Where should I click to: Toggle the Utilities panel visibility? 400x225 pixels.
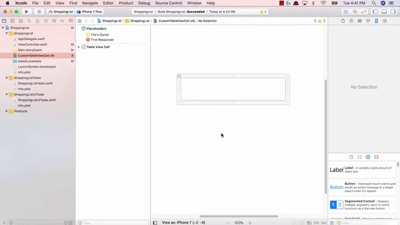(x=393, y=12)
